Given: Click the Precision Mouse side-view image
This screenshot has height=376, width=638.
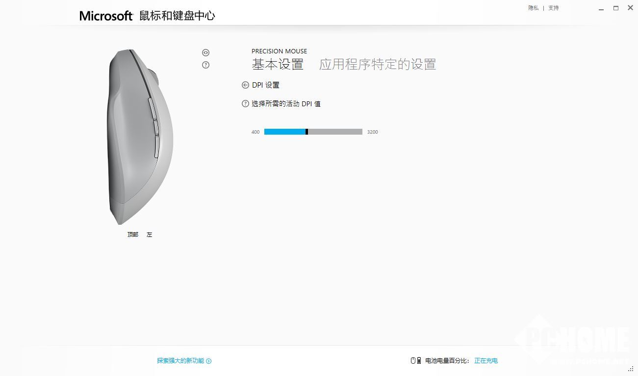Looking at the screenshot, I should tap(140, 137).
